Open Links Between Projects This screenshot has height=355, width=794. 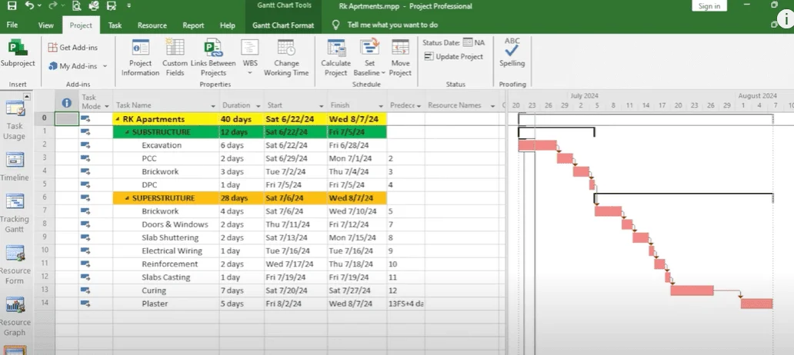[x=213, y=58]
